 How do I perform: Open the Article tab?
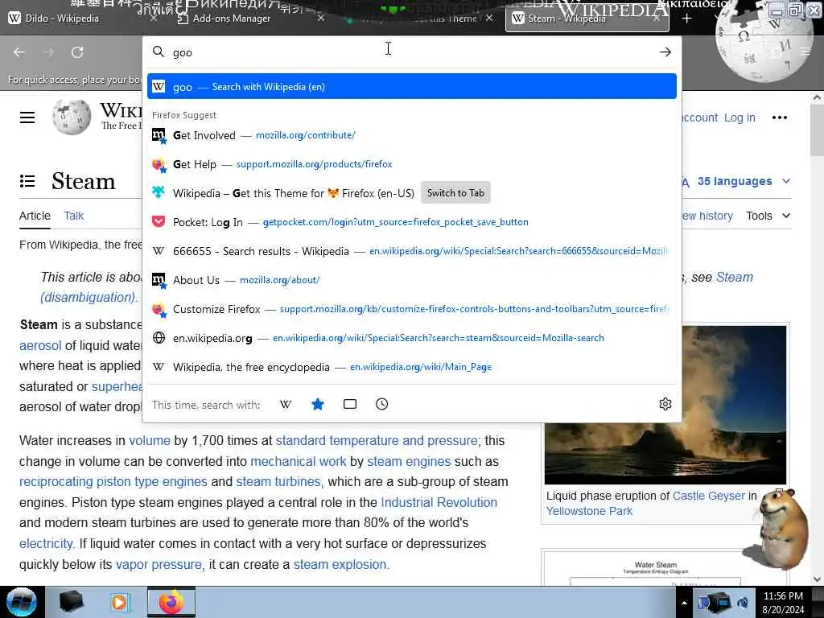(35, 216)
